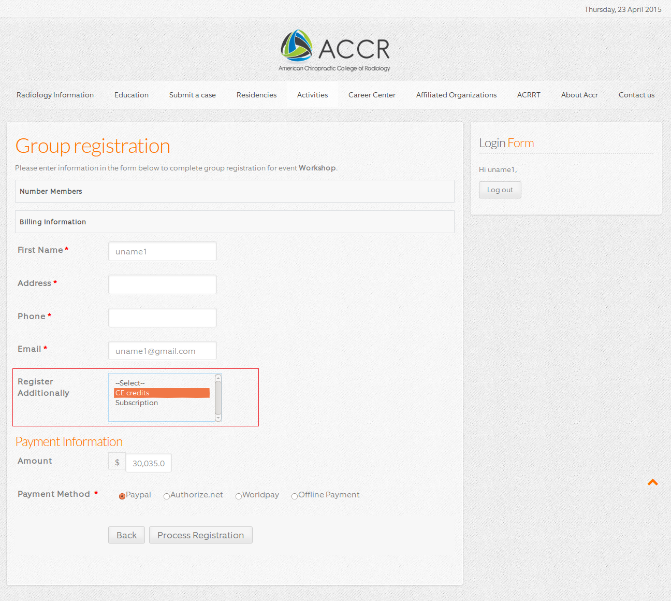Viewport: 671px width, 601px height.
Task: Open Affiliated Organizations in the navigation
Action: click(x=456, y=95)
